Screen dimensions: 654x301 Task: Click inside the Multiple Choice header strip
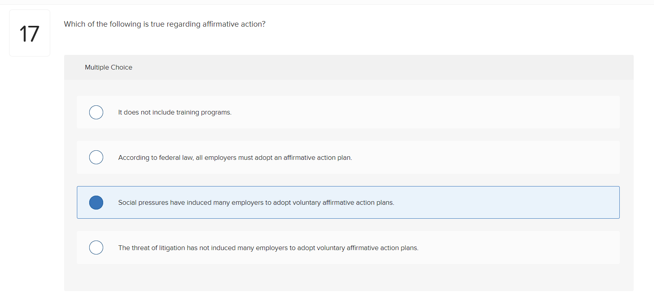(358, 67)
